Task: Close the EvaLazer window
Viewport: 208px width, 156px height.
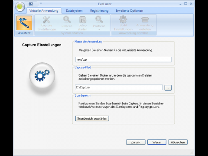Action: tap(191, 3)
